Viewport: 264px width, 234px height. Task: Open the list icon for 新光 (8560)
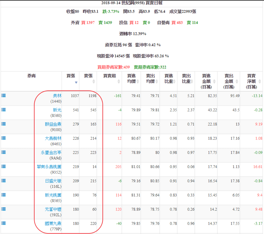[3, 109]
